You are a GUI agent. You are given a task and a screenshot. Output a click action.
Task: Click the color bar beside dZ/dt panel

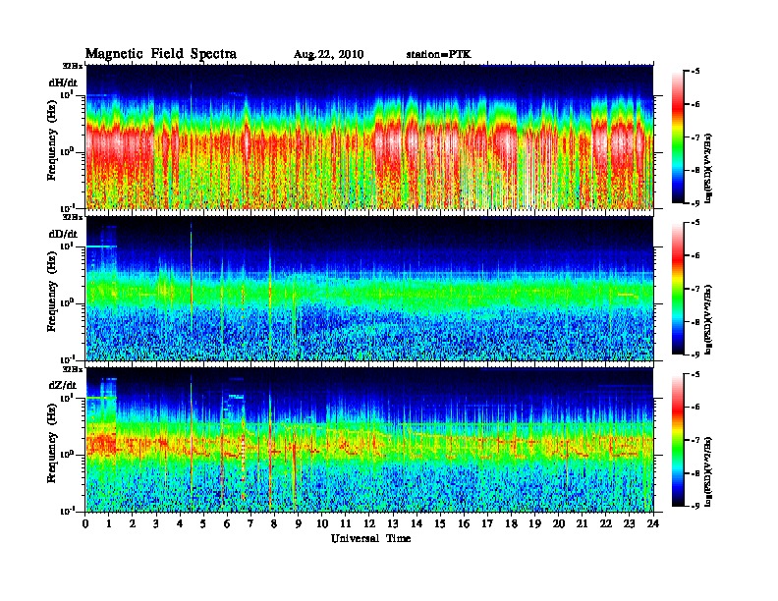[x=678, y=440]
